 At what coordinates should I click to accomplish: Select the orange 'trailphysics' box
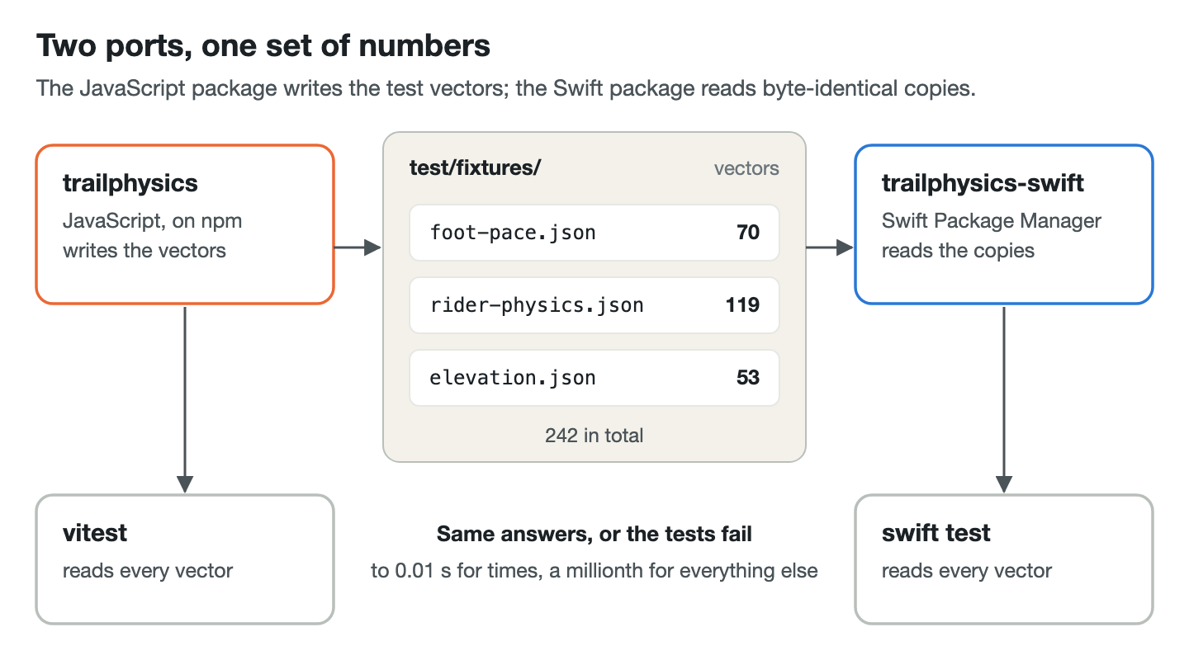tap(185, 224)
